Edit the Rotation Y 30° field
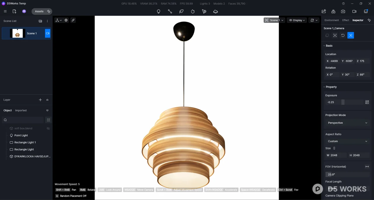Image resolution: width=374 pixels, height=200 pixels. (x=347, y=74)
